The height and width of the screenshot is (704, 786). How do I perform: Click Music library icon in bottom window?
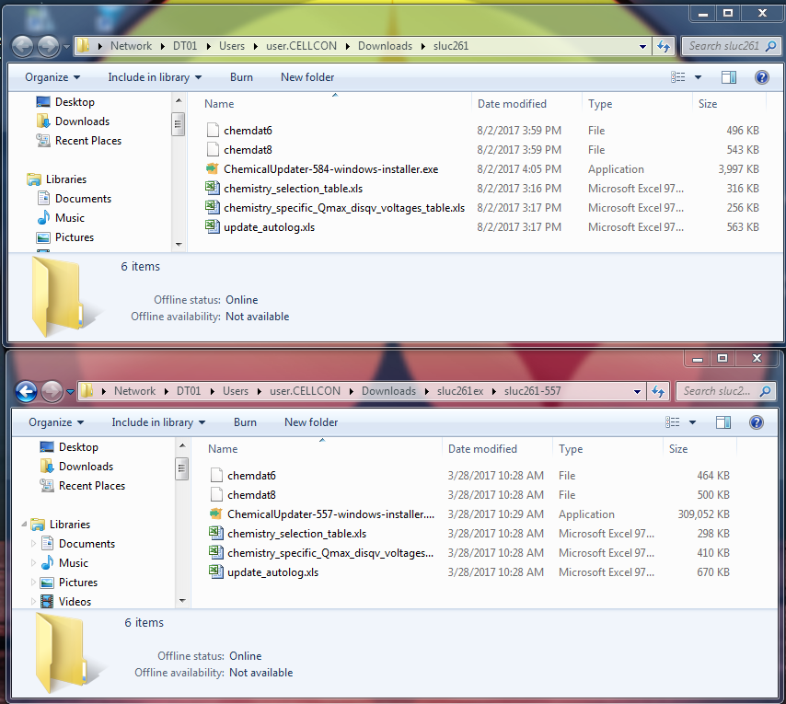pos(47,562)
